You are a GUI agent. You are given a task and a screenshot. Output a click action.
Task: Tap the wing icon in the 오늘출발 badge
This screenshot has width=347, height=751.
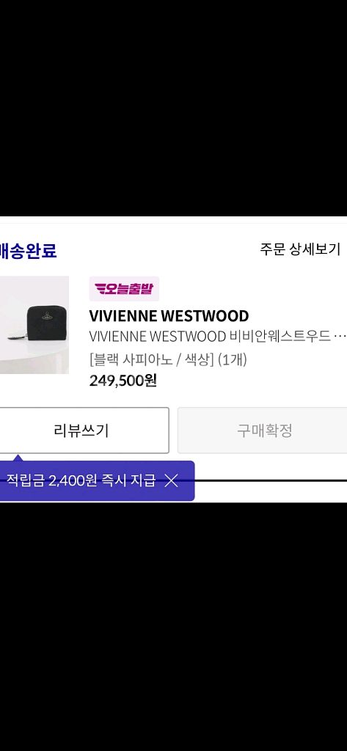coord(101,288)
